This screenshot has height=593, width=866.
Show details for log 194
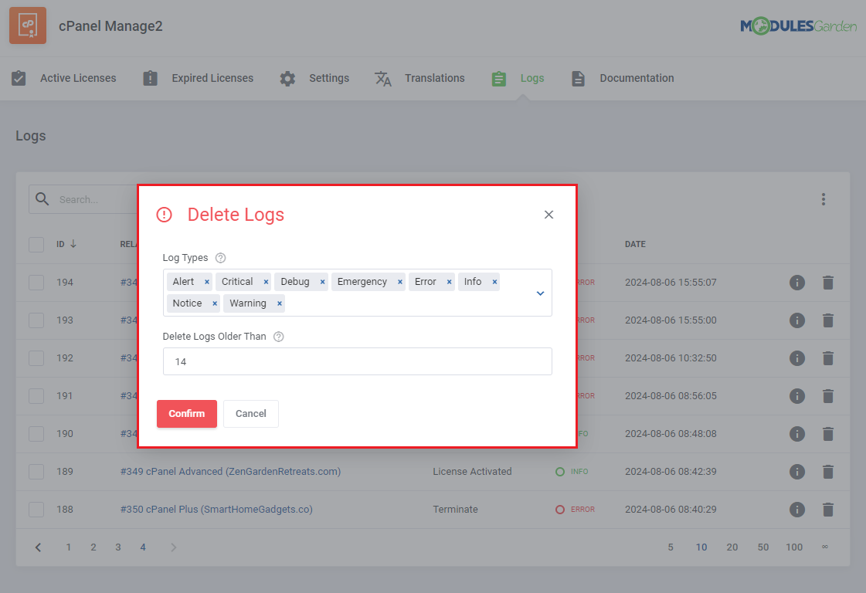797,283
